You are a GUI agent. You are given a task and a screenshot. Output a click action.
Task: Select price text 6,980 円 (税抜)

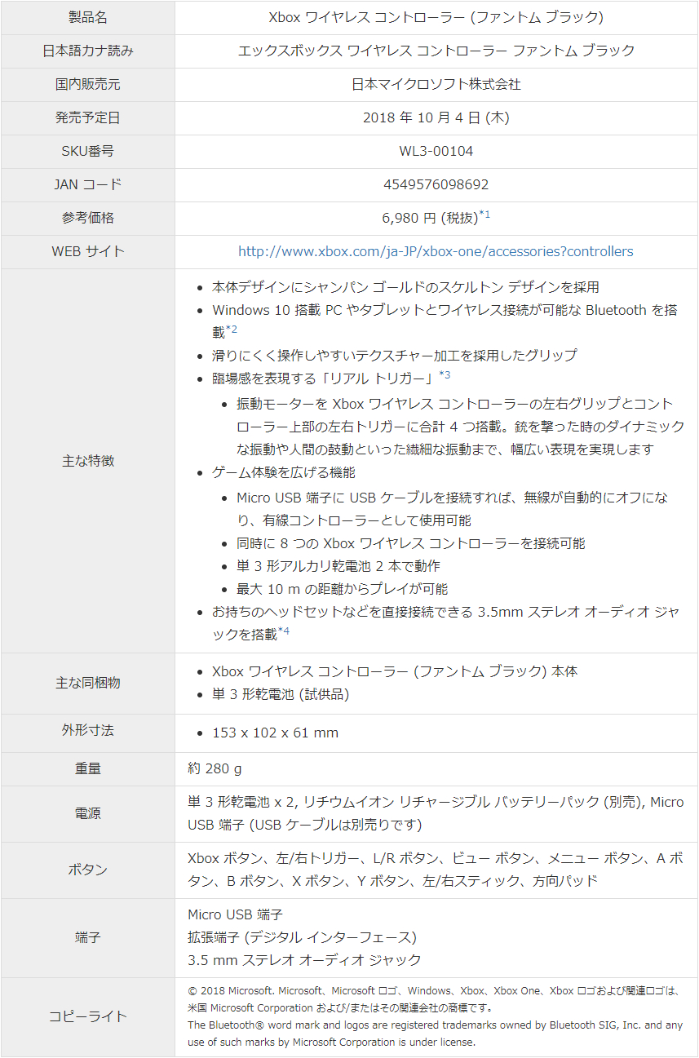(x=430, y=219)
